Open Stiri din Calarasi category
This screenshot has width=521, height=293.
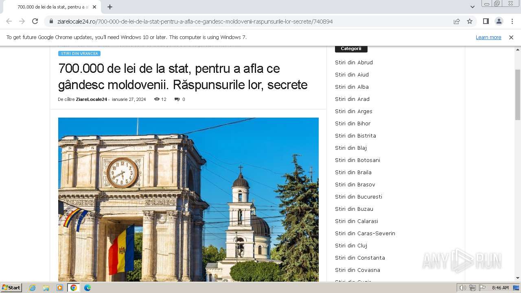(357, 221)
